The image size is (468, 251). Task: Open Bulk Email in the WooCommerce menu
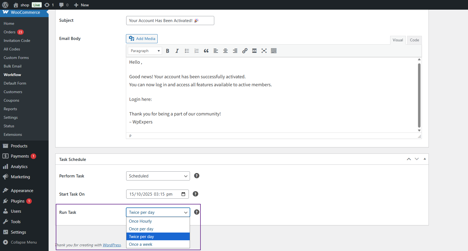coord(12,66)
